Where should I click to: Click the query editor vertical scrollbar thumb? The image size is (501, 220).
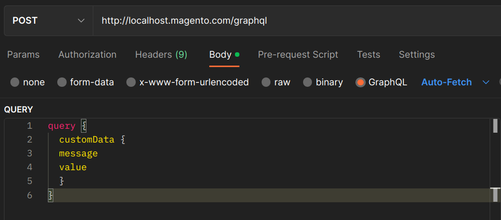tap(495, 125)
